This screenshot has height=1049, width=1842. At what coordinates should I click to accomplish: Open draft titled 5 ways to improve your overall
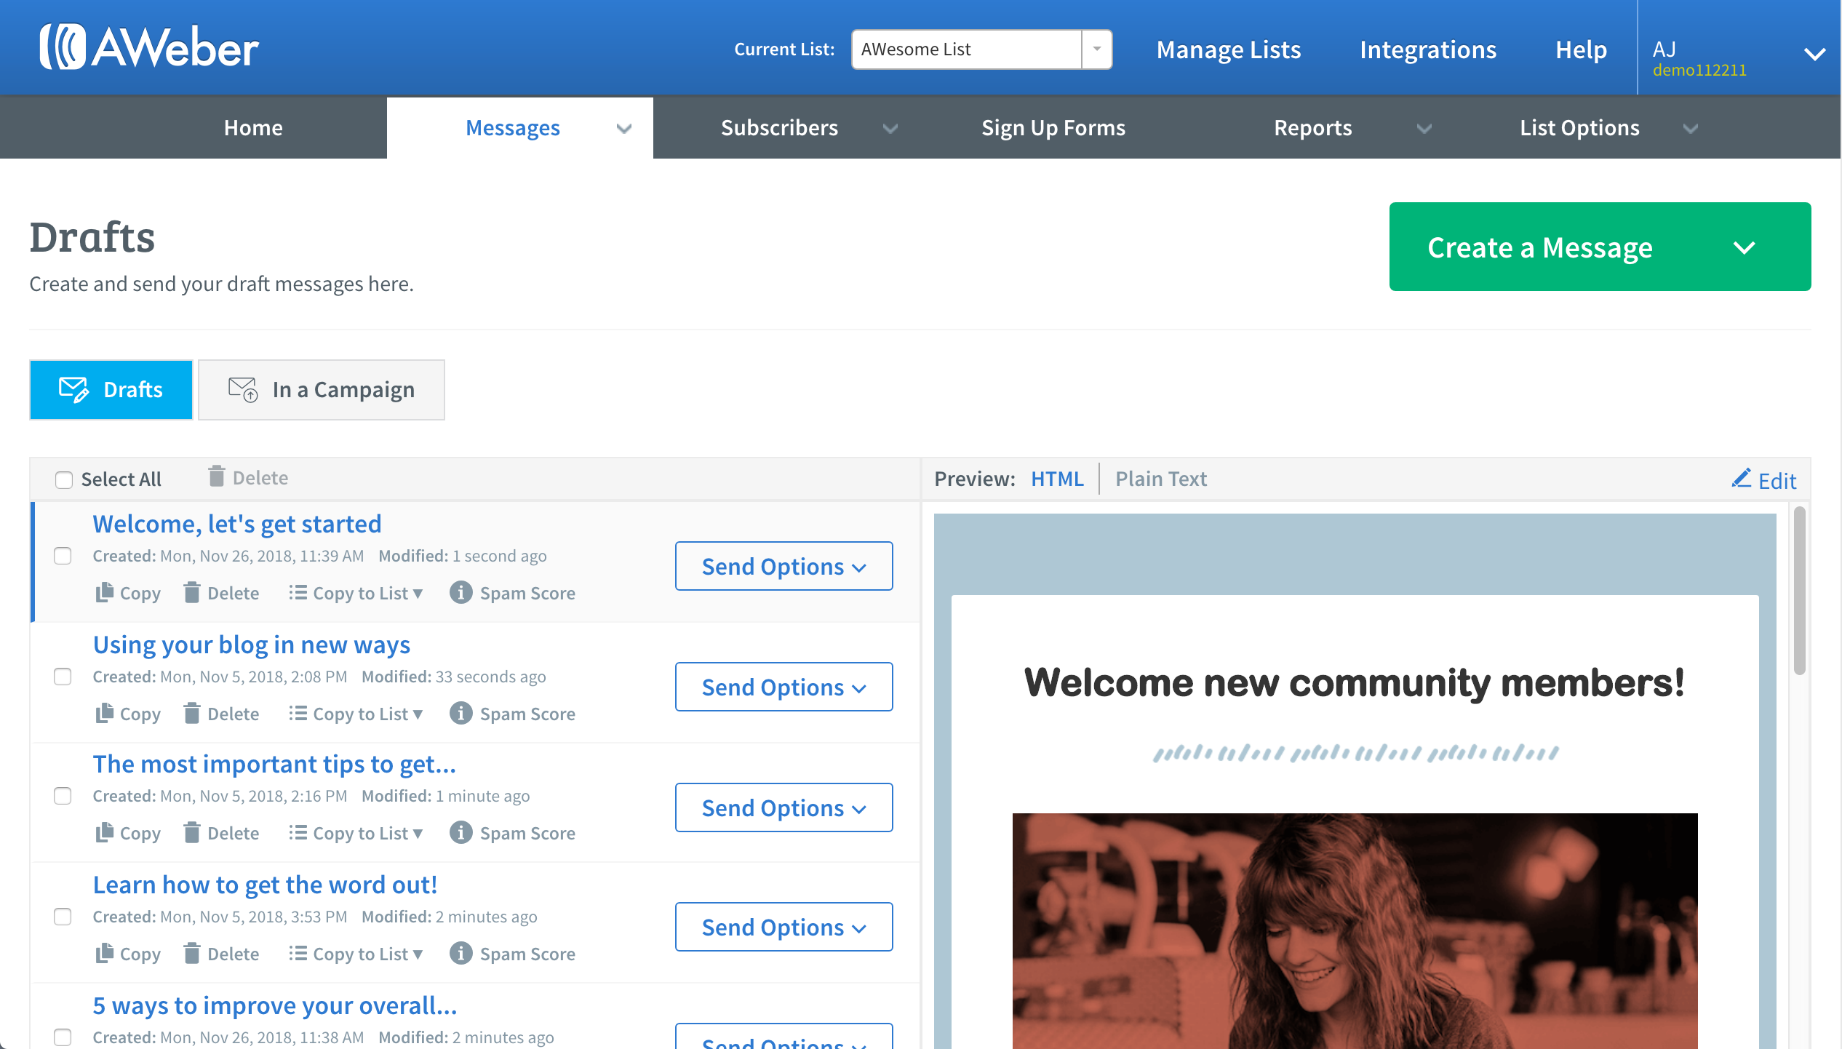(x=275, y=1005)
